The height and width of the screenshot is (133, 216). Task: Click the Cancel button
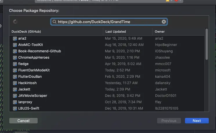[23, 121]
